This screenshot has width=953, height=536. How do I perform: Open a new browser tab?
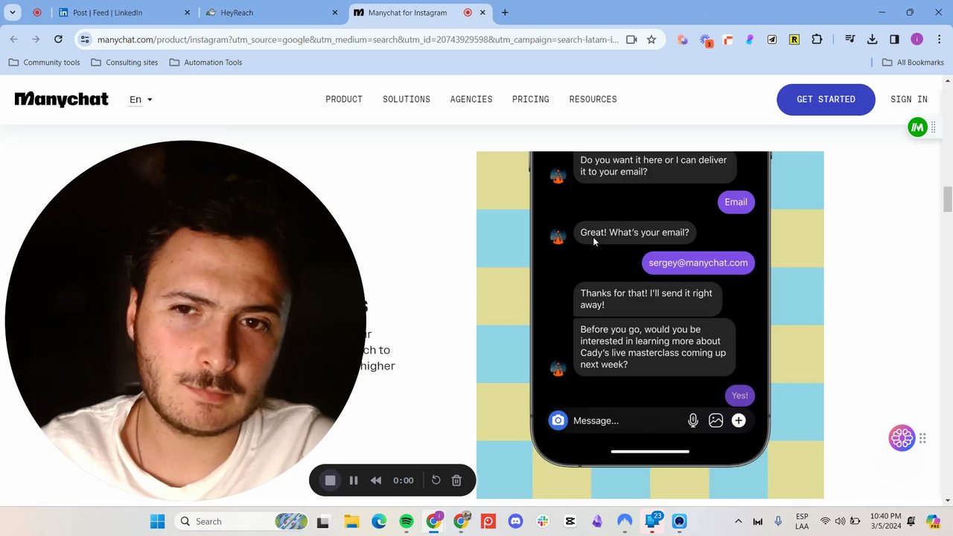coord(505,13)
